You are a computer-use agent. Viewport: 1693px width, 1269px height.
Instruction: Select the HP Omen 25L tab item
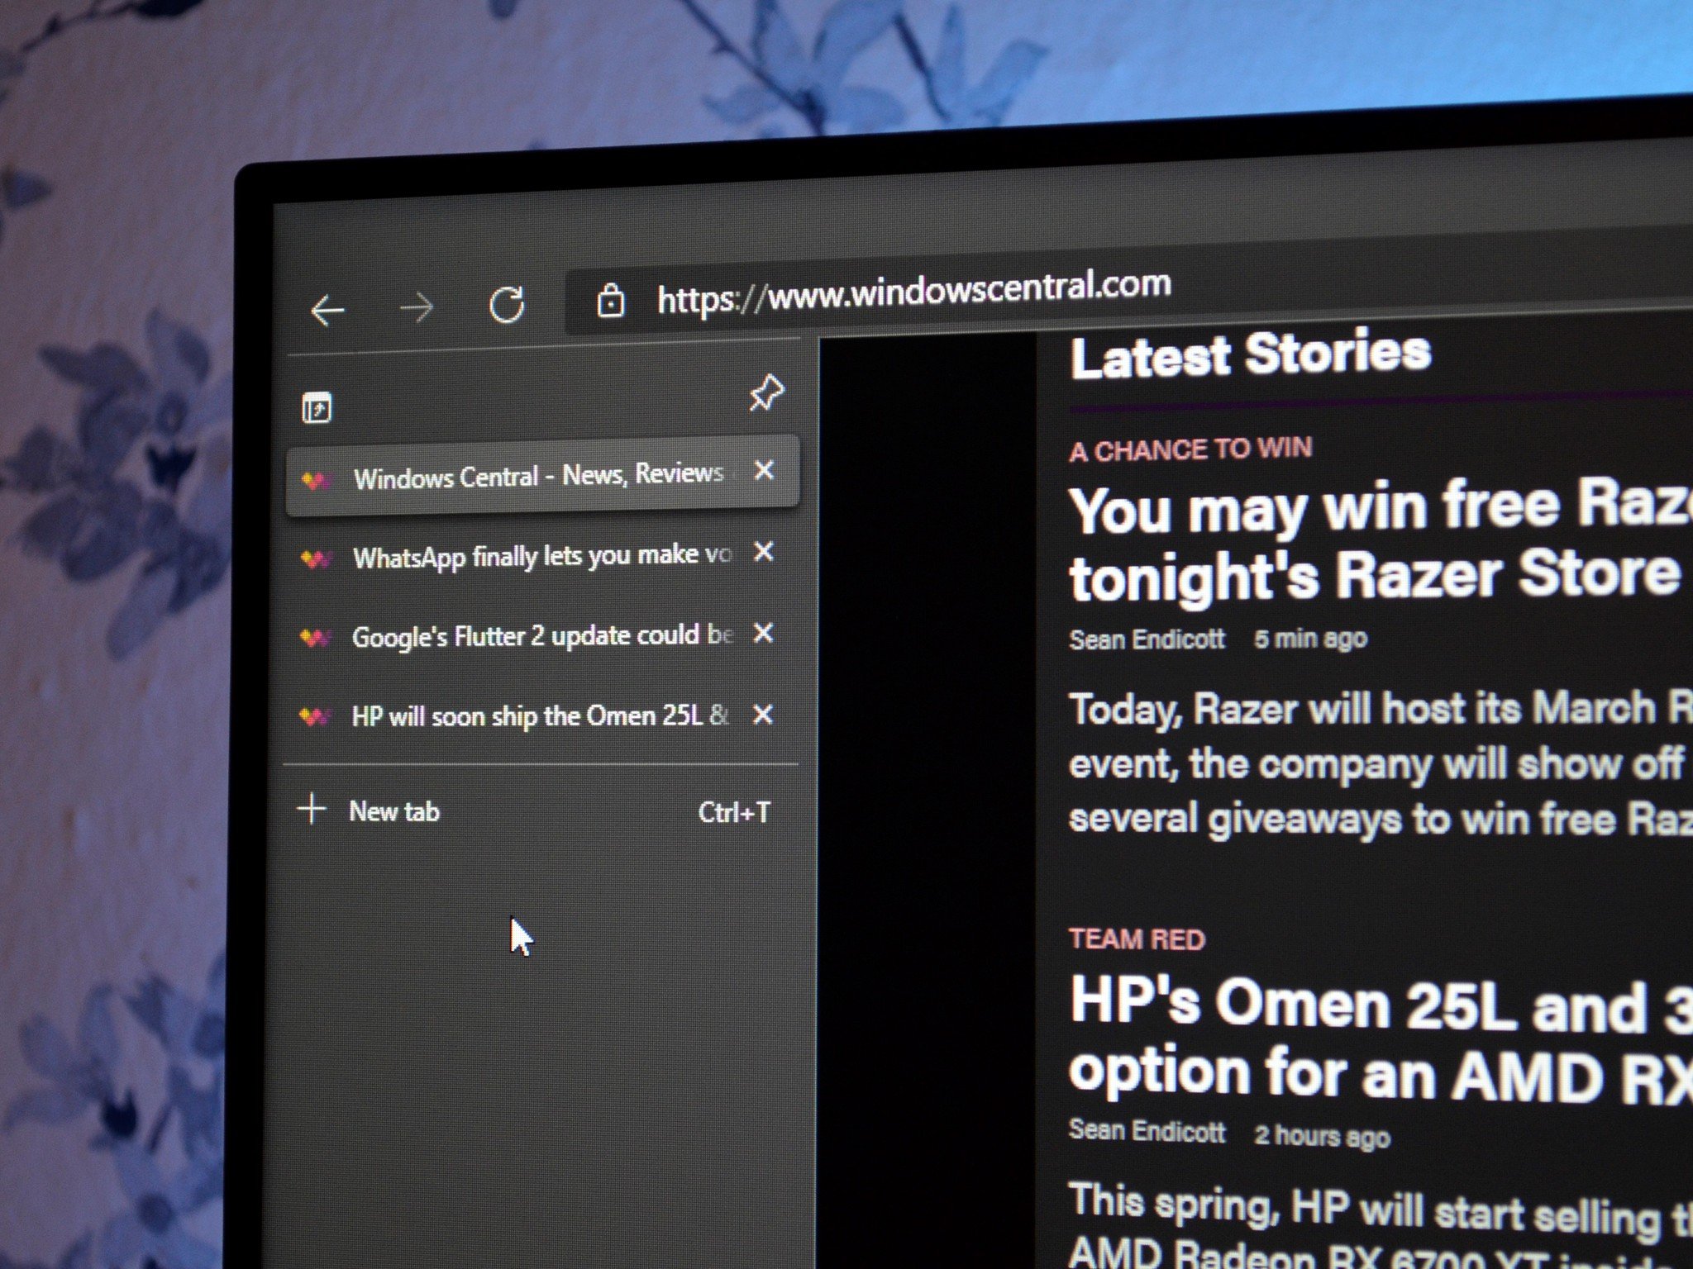click(520, 715)
